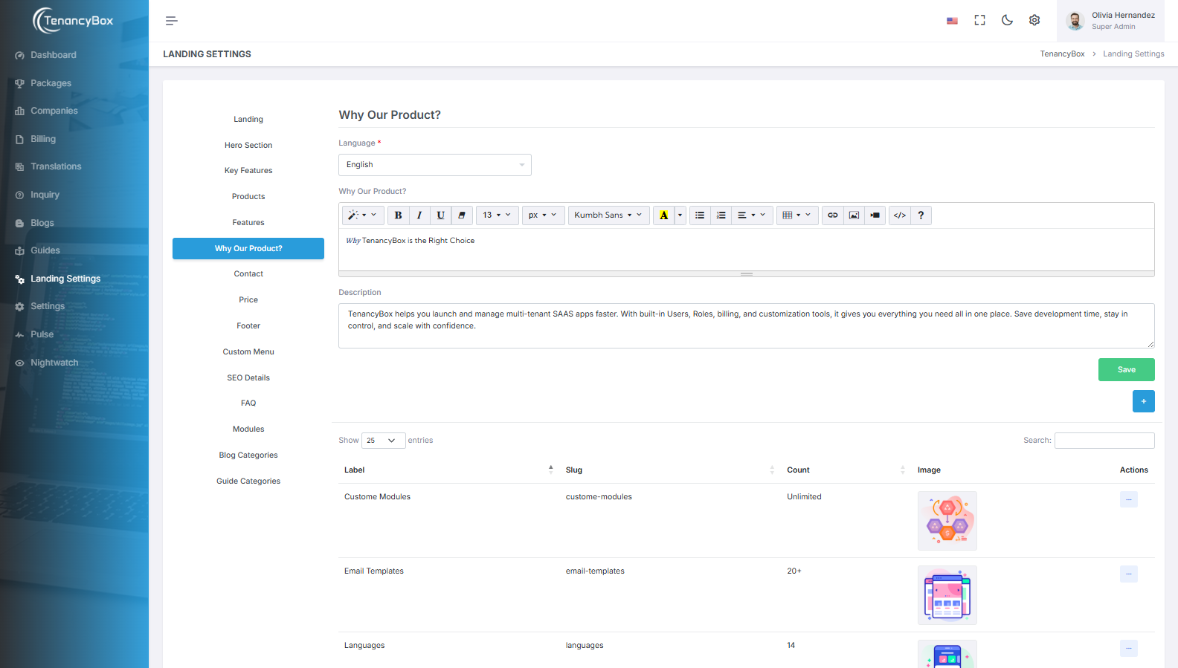
Task: Click the blue plus add button
Action: (x=1144, y=401)
